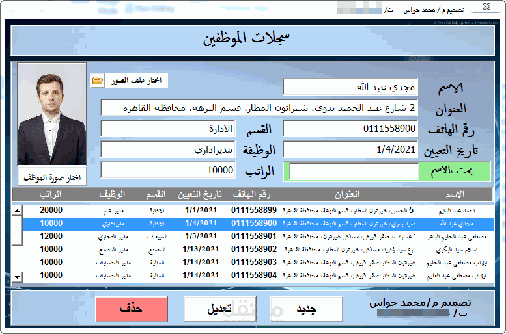Click phone number 0111558899 in list
Viewport: 506px width, 334px height.
pos(254,211)
